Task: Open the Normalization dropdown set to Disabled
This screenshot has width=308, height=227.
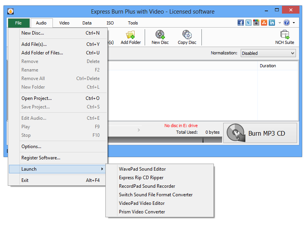Action: coord(268,53)
